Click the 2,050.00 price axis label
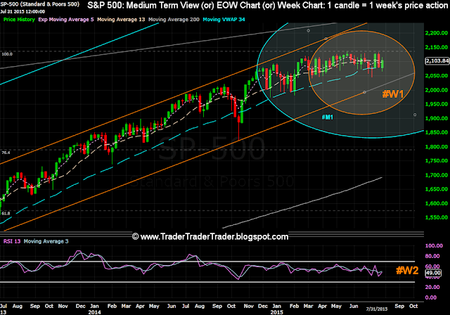 pyautogui.click(x=437, y=76)
